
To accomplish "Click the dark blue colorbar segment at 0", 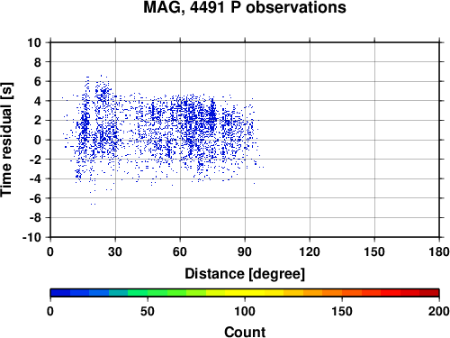I will 60,293.
